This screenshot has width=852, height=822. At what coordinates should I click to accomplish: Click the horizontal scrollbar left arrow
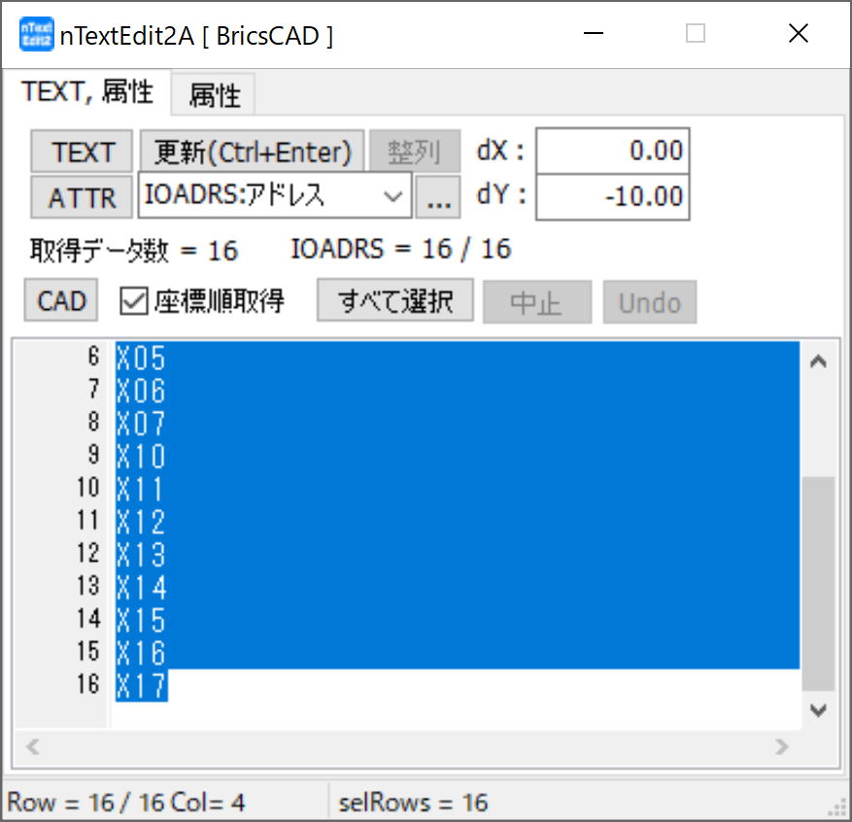click(x=33, y=747)
